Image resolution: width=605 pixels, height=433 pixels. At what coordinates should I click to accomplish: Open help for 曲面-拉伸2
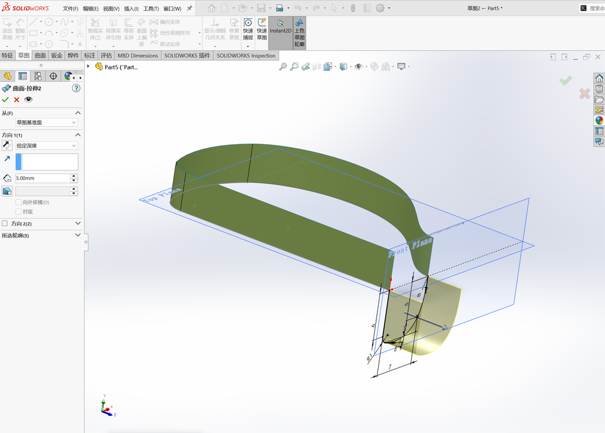[x=76, y=89]
